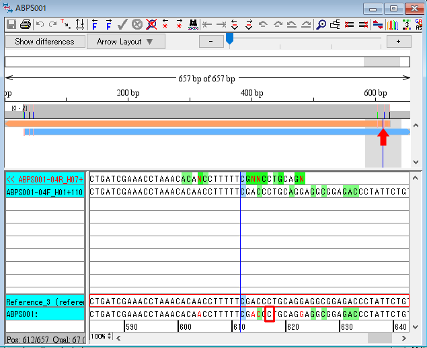Select the Reference_3 sequence label
The image size is (427, 348).
click(44, 302)
